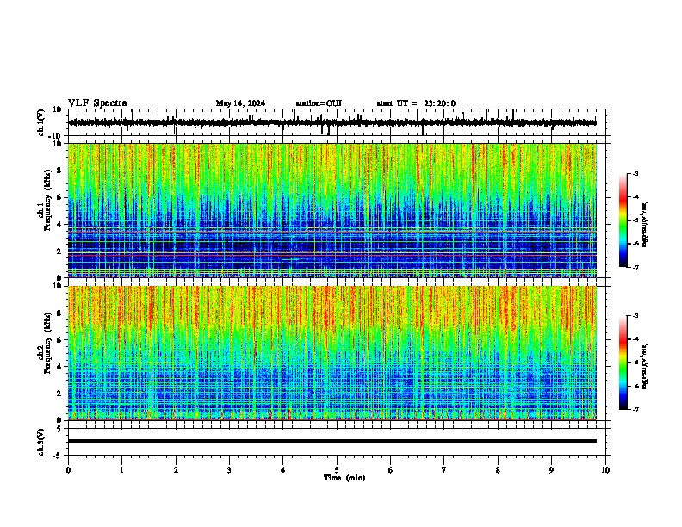The image size is (682, 527).
Task: Click time axis tick label '3'
Action: (x=229, y=470)
